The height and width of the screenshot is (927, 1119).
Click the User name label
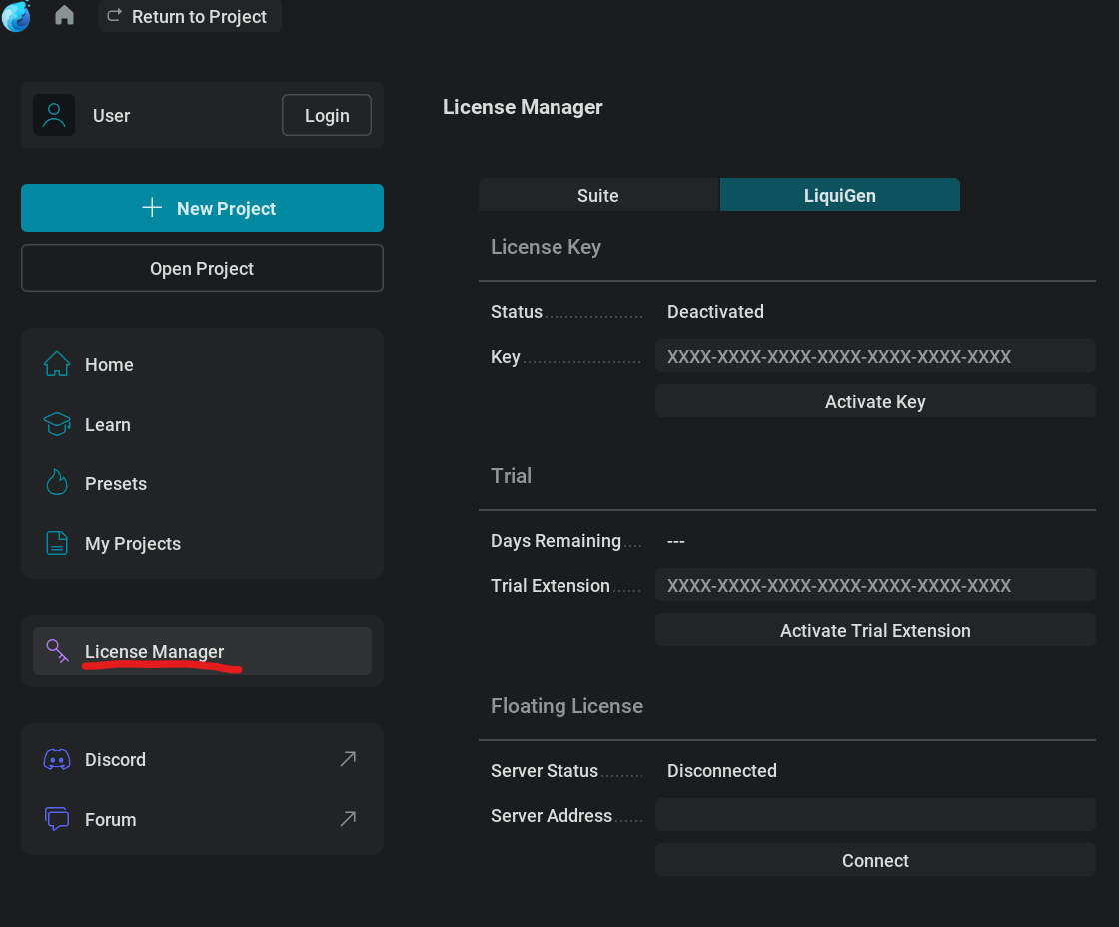click(x=111, y=116)
